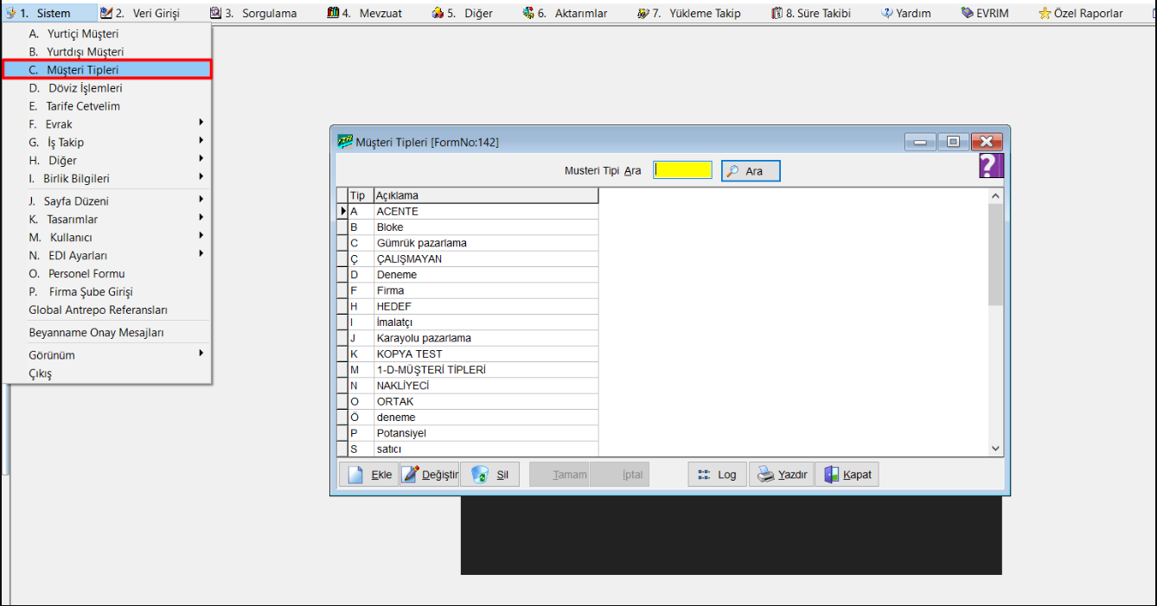Image resolution: width=1157 pixels, height=606 pixels.
Task: Click the Müşteri Tipleri window title icon
Action: (344, 141)
